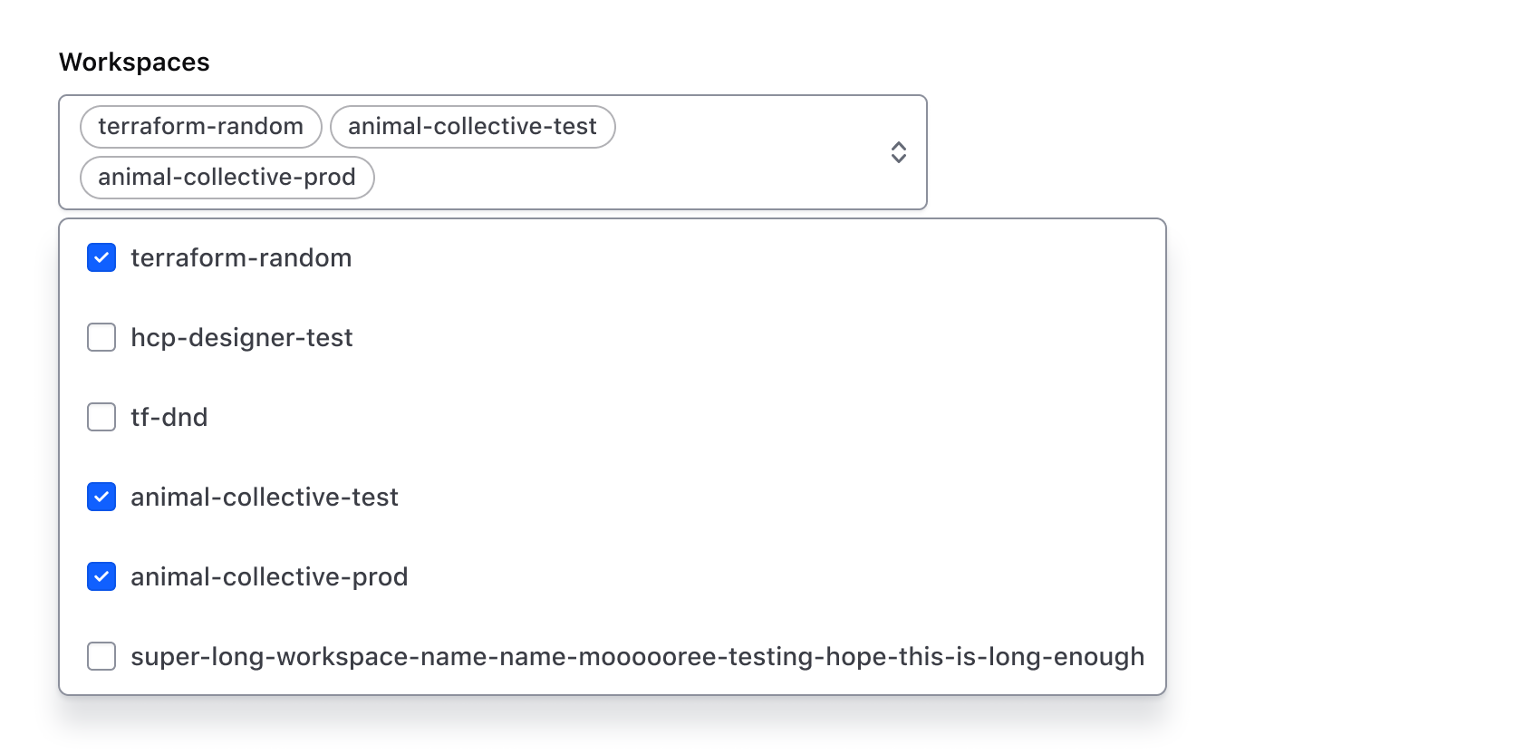This screenshot has width=1515, height=754.
Task: Select the terraform-random pill in the field
Action: (199, 127)
